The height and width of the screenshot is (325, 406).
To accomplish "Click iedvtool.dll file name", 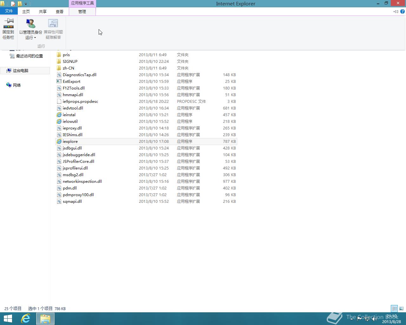I will (73, 108).
